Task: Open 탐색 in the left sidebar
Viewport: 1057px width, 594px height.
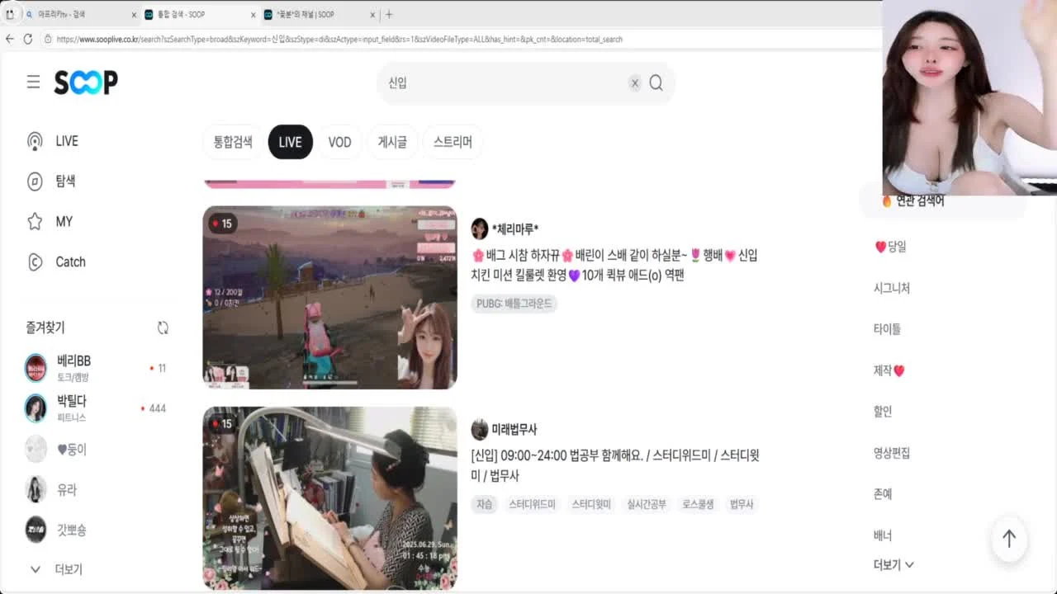Action: click(x=51, y=181)
